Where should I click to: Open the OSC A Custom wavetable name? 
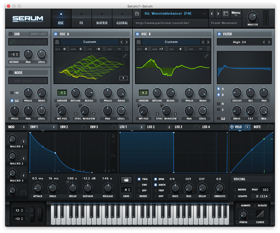pos(90,42)
